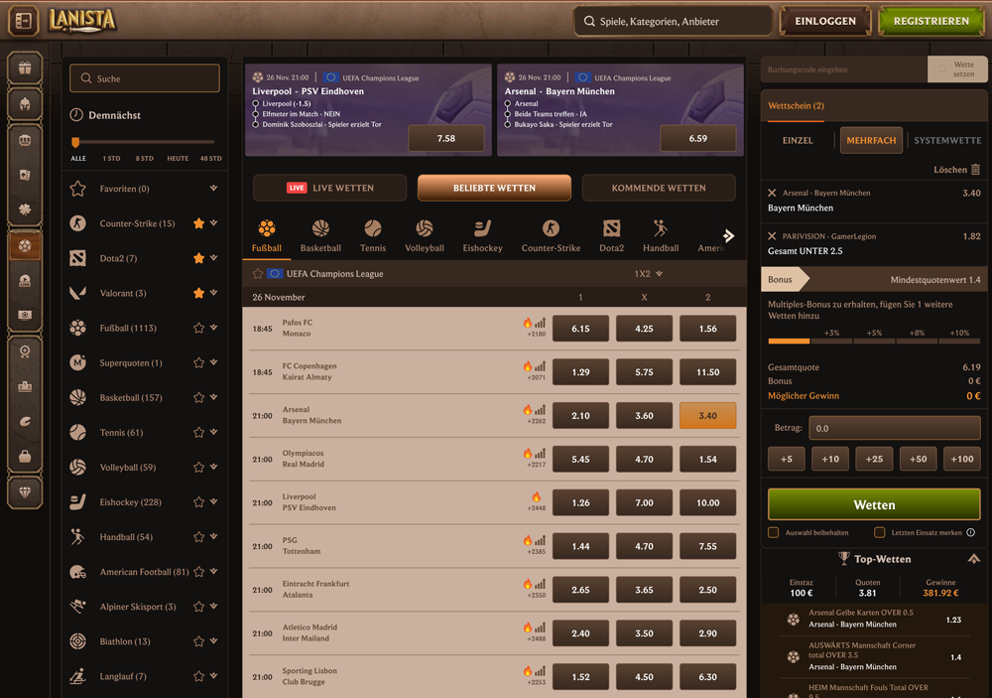Image resolution: width=992 pixels, height=698 pixels.
Task: Open the diamond icon at the sidebar bottom
Action: coord(24,491)
